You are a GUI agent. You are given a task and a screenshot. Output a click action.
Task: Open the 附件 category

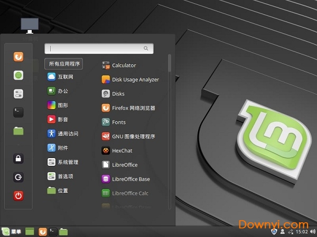click(x=58, y=147)
